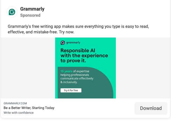Image resolution: width=171 pixels, height=121 pixels.
Task: Click the 'Write with confidence' subtitle
Action: click(x=19, y=113)
